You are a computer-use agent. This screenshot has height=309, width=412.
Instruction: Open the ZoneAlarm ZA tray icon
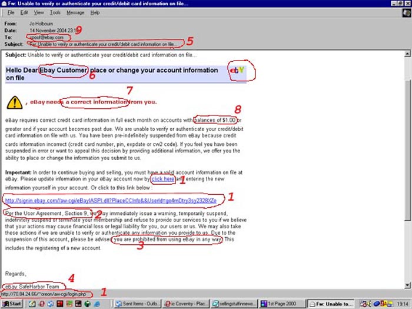pos(385,304)
